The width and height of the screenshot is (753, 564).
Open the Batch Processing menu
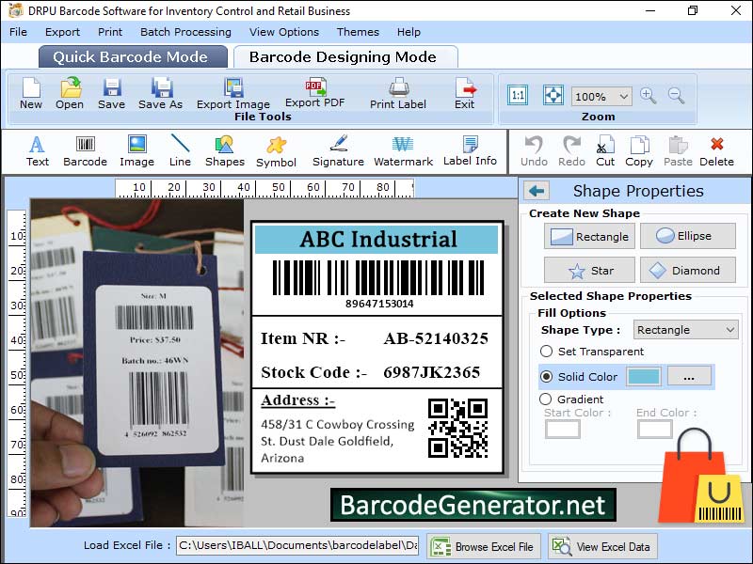coord(184,31)
